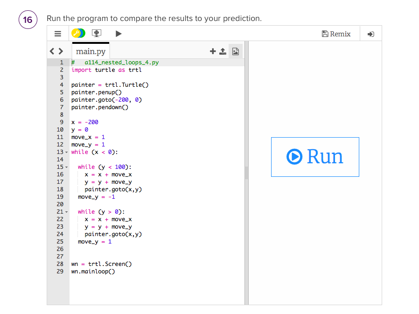Fold the inner loop at line 15
This screenshot has height=314, width=419.
66,167
